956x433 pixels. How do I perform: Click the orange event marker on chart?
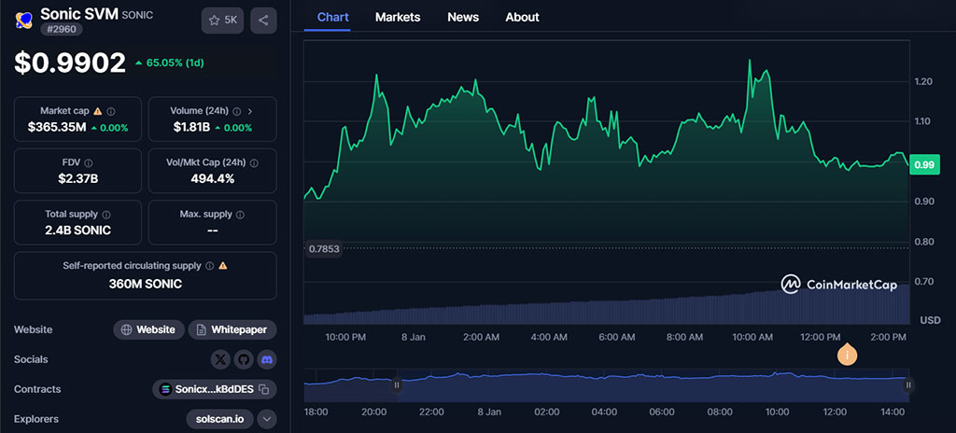coord(848,355)
